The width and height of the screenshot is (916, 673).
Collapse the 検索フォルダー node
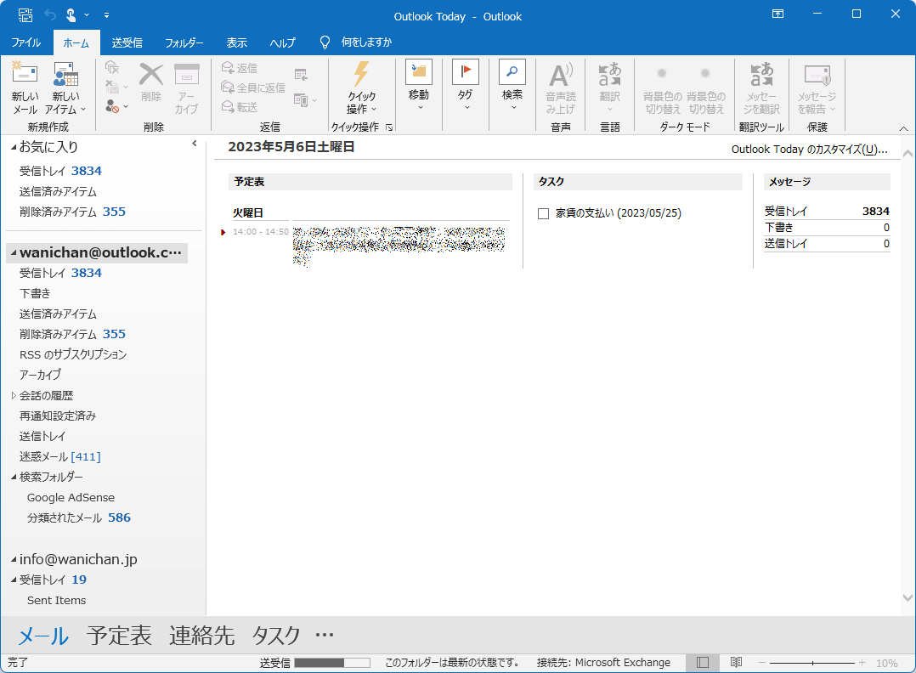coord(14,478)
